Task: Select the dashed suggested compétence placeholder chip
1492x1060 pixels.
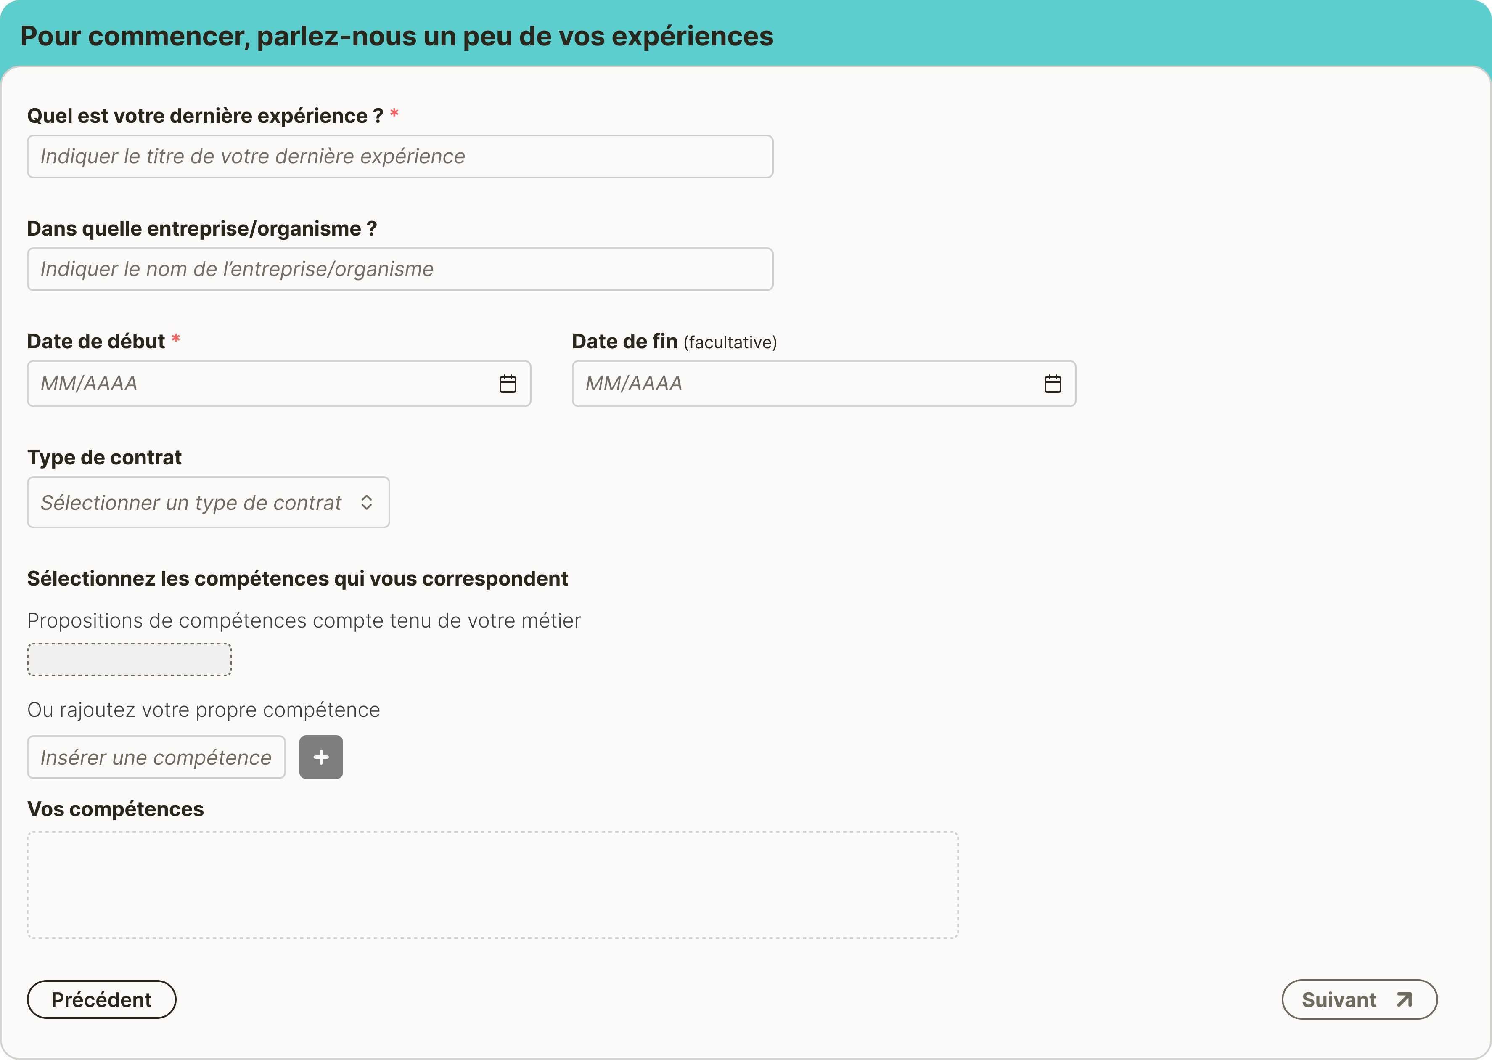Action: pyautogui.click(x=129, y=659)
